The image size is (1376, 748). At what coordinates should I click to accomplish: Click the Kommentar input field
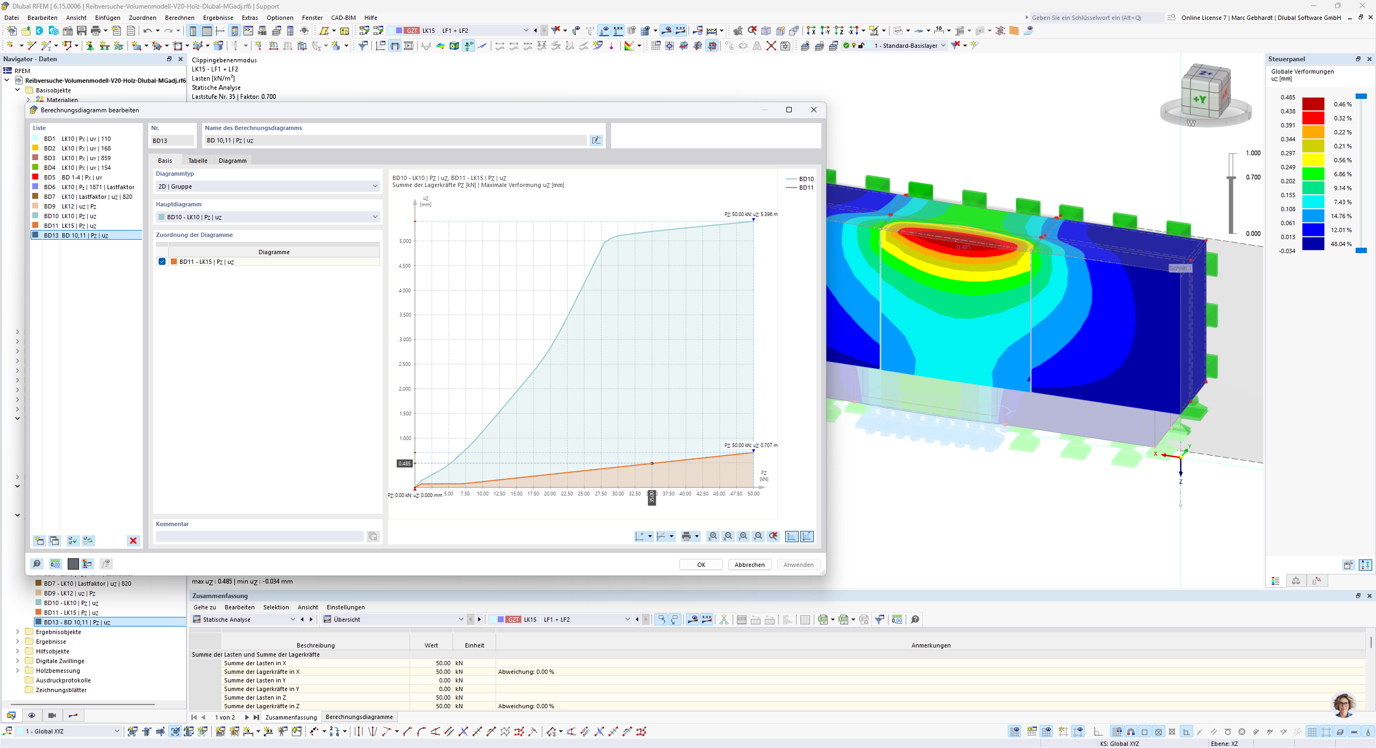(x=260, y=536)
